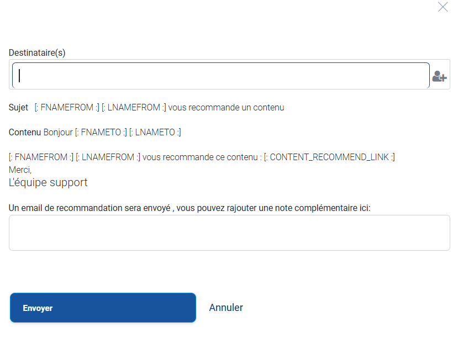This screenshot has height=343, width=453.
Task: Click "vous recommande un contenu" subject text
Action: pyautogui.click(x=227, y=108)
